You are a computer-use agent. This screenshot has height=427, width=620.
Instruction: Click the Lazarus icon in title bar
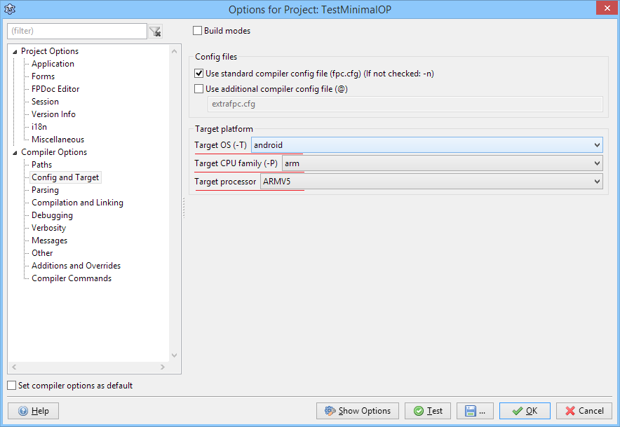tap(10, 8)
